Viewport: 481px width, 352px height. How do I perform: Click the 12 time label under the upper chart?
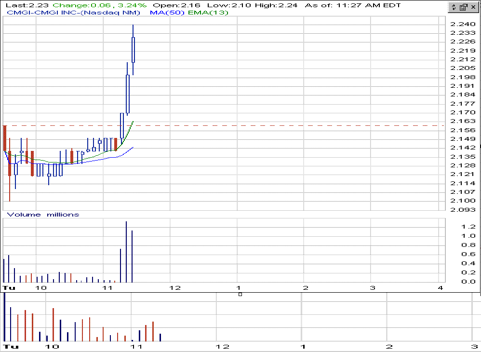coord(175,288)
